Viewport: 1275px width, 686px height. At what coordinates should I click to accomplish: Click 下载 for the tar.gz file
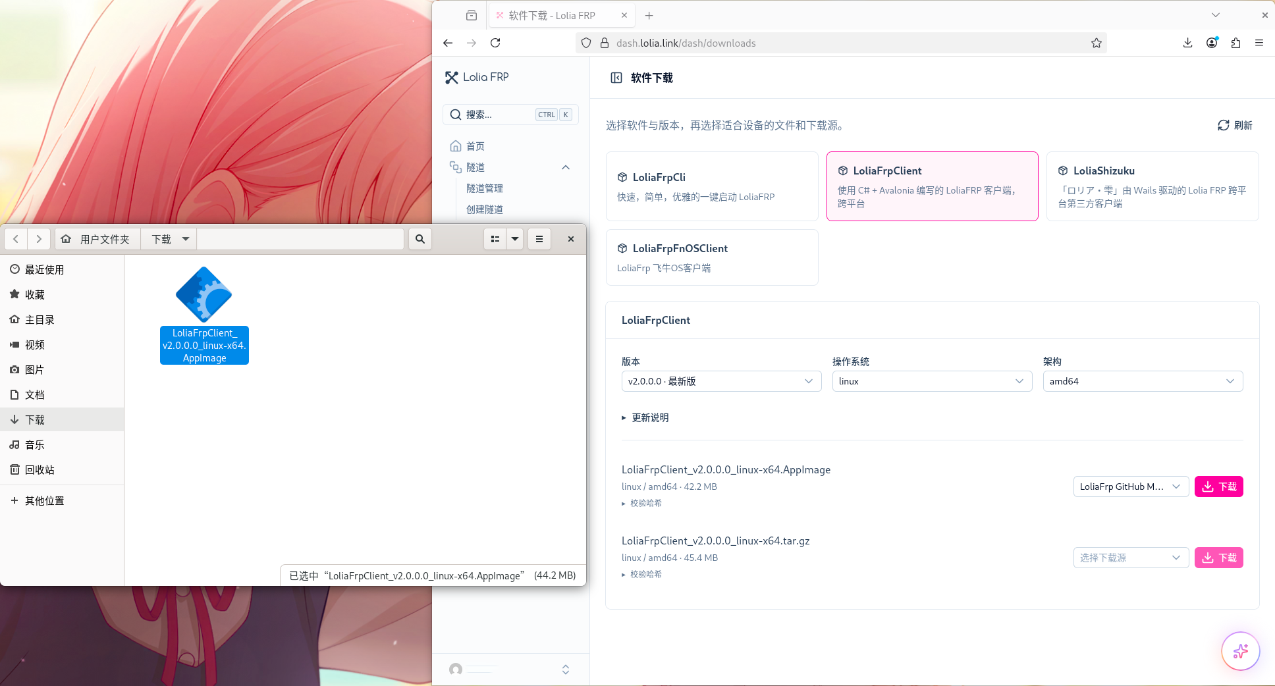[1218, 558]
